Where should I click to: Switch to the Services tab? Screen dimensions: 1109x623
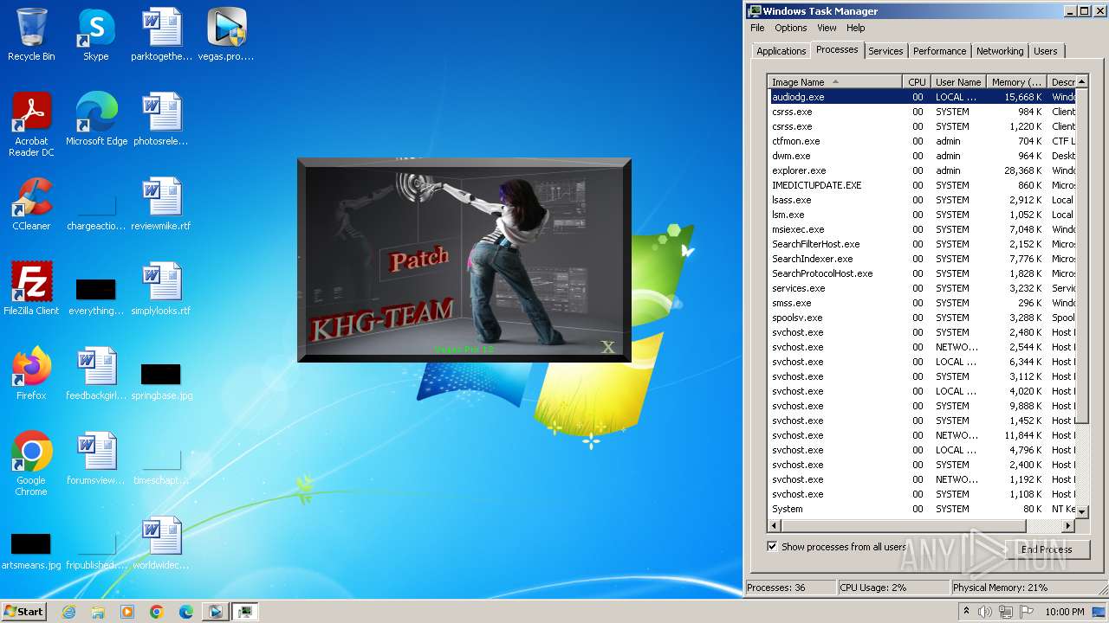coord(885,51)
